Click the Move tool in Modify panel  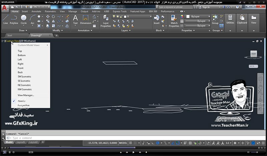[48, 17]
